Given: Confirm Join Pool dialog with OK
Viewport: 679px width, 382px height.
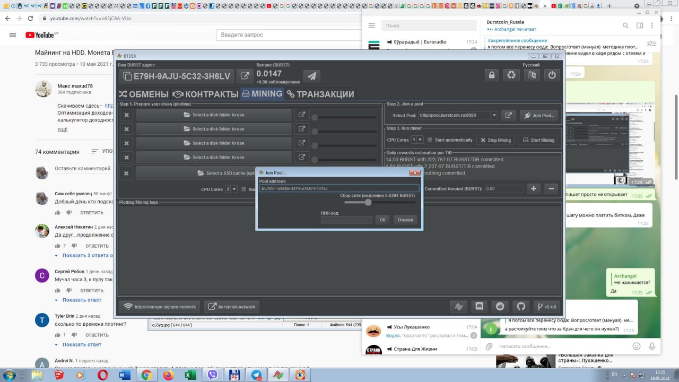Looking at the screenshot, I should [382, 220].
